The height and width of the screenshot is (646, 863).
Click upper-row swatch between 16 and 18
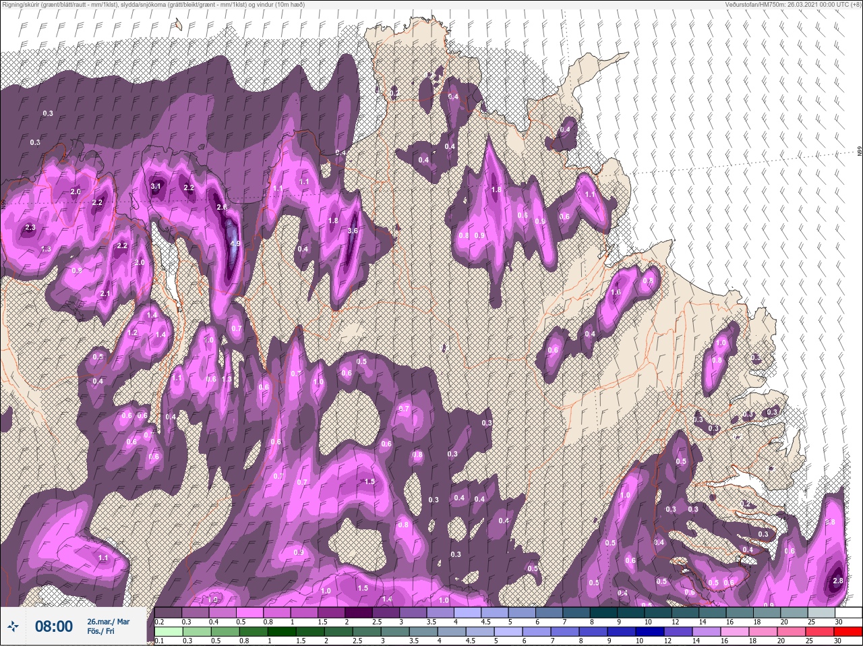click(741, 612)
